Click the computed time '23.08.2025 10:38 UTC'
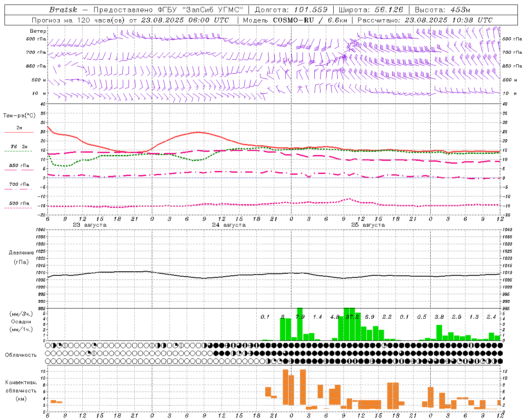This screenshot has width=524, height=419. click(x=448, y=20)
